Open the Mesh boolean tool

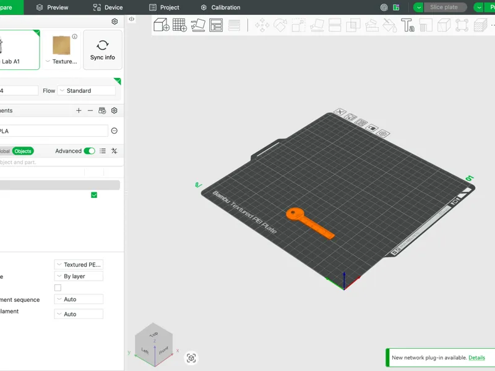(x=353, y=25)
